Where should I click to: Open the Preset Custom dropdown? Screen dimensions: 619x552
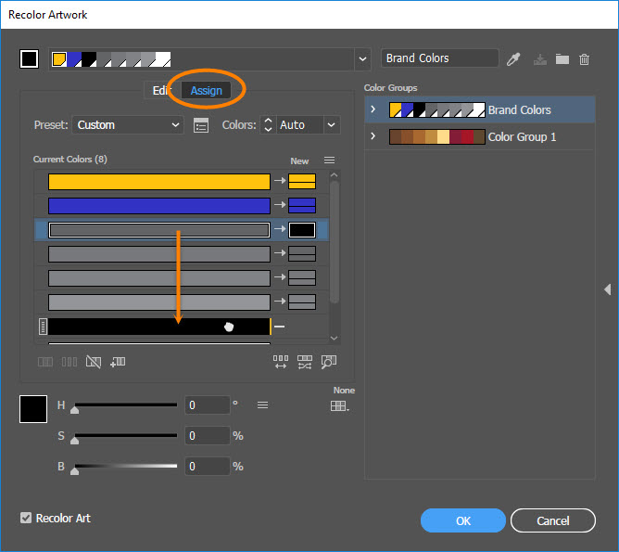128,125
